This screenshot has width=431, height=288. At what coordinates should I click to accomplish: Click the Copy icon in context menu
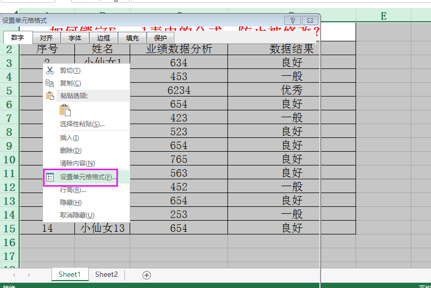[50, 83]
